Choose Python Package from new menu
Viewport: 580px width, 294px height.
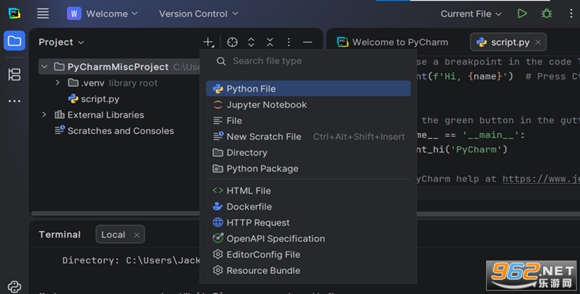coord(308,168)
